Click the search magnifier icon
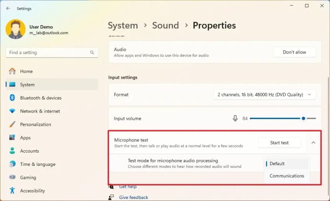The height and width of the screenshot is (201, 330). click(92, 52)
